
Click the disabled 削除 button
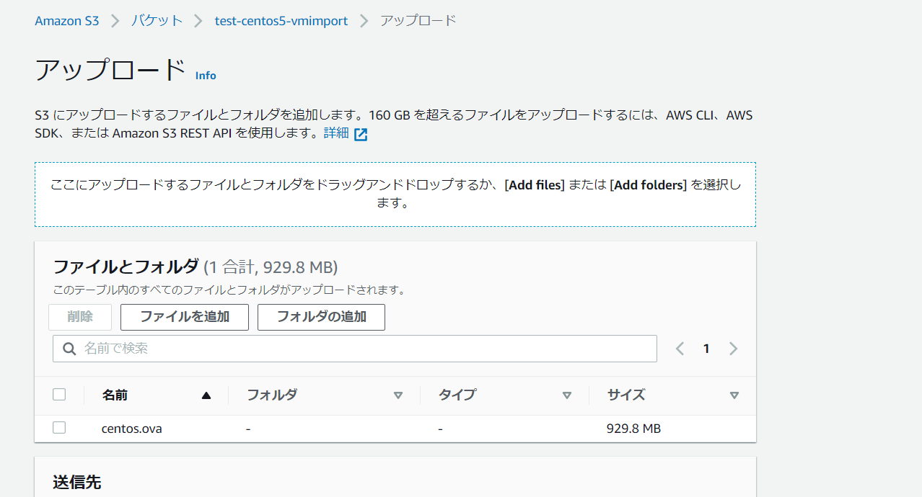(x=80, y=317)
